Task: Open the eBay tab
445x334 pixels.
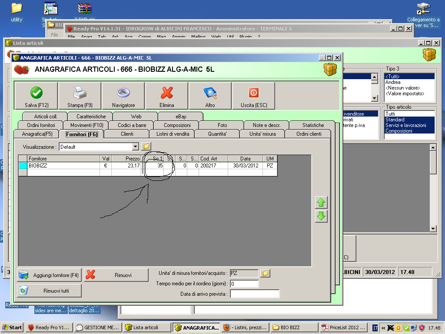Action: pos(181,117)
